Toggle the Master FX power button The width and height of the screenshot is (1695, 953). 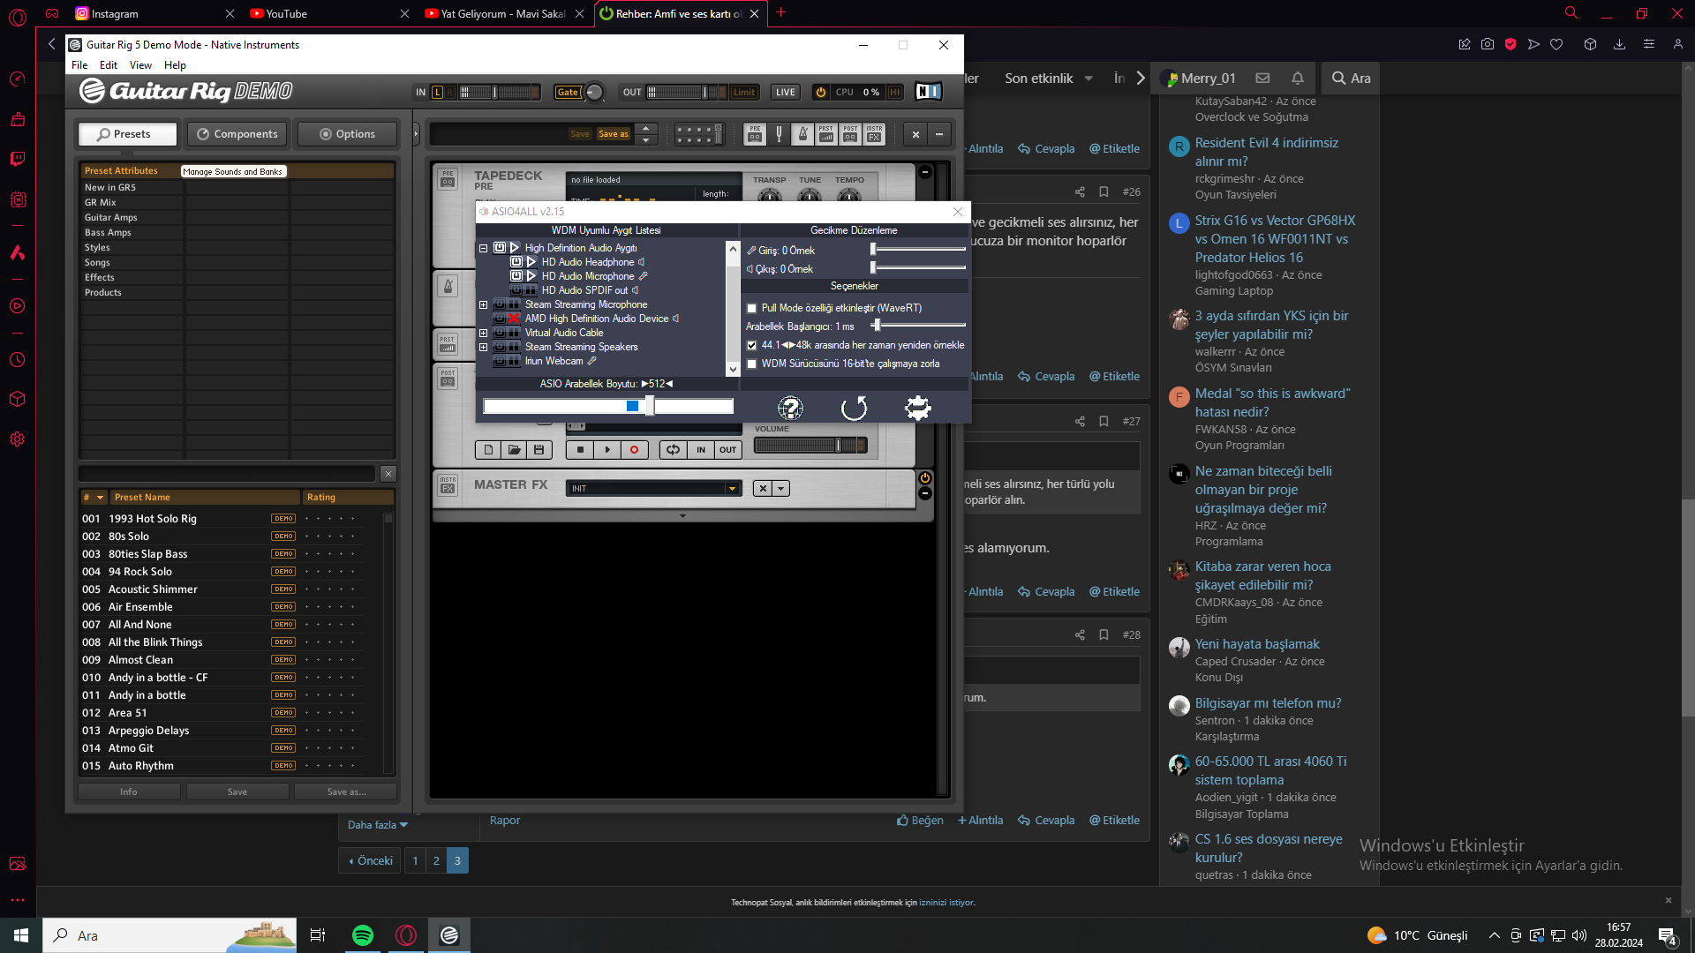coord(924,478)
